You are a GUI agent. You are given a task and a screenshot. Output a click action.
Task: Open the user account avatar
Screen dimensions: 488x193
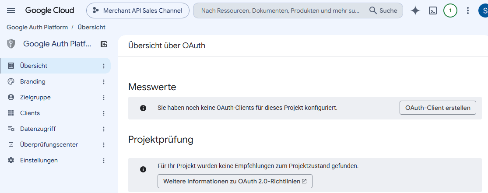pos(483,11)
